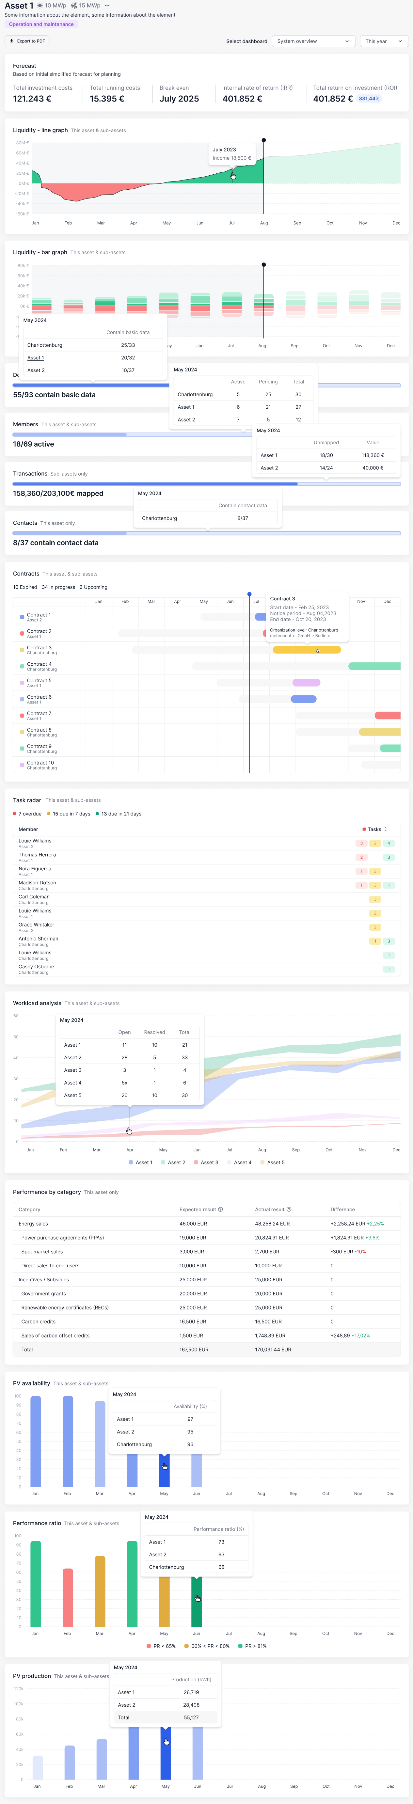
Task: Open the This year period dropdown
Action: coord(384,41)
